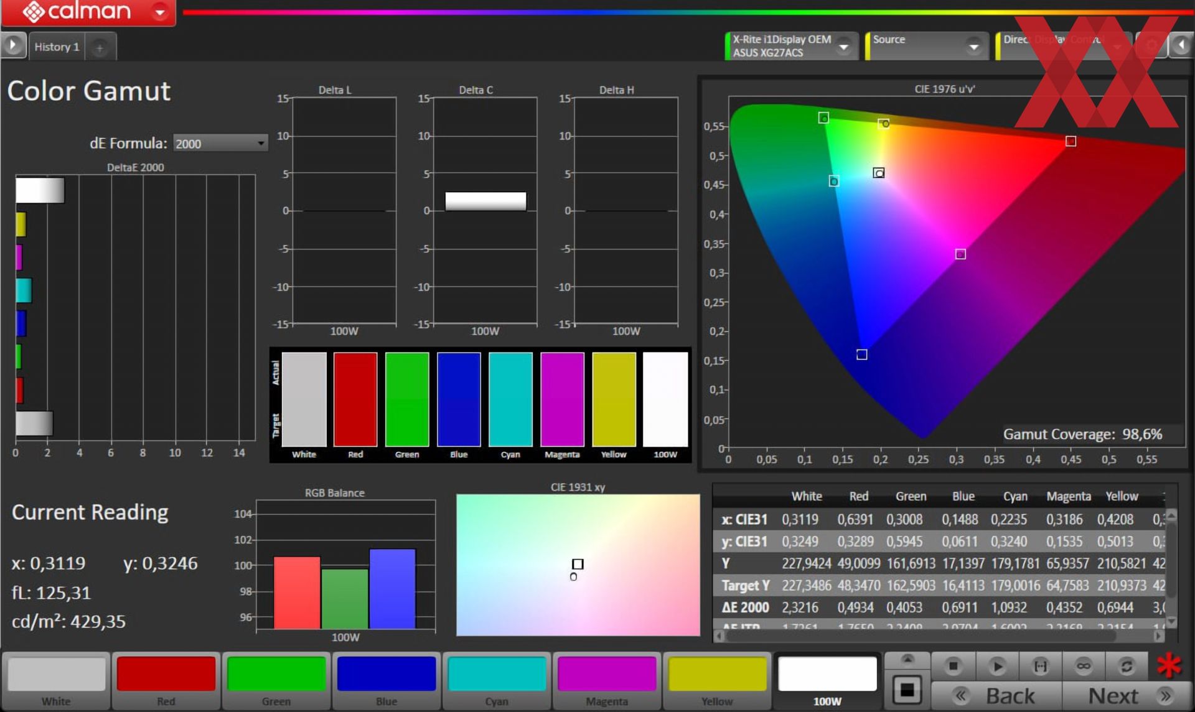
Task: Click the Magenta actual/target color bar
Action: coord(562,399)
